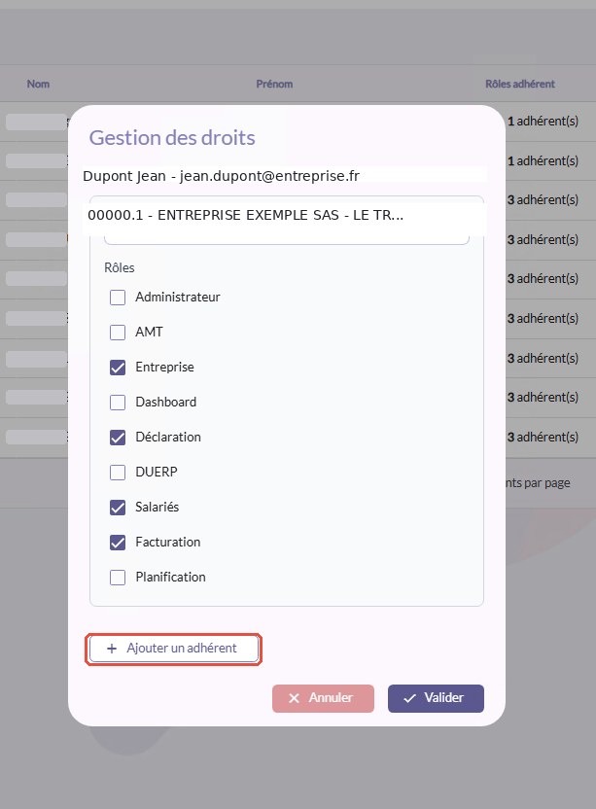Disable the Salariés role checkbox

pos(118,508)
